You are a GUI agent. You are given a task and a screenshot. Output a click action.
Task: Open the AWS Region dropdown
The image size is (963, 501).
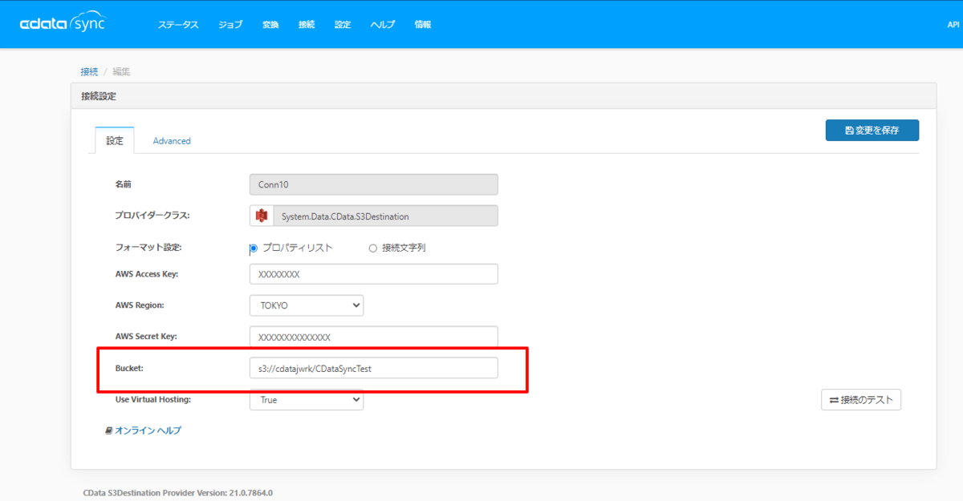307,305
